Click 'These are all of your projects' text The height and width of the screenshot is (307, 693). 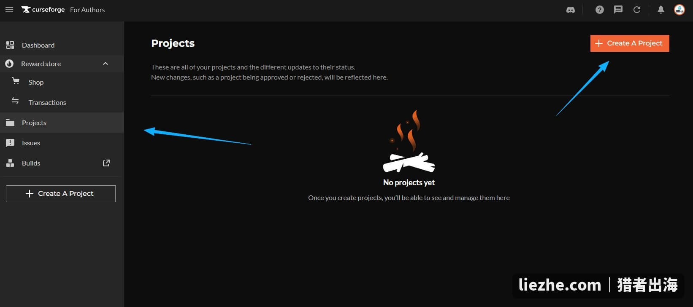click(253, 67)
